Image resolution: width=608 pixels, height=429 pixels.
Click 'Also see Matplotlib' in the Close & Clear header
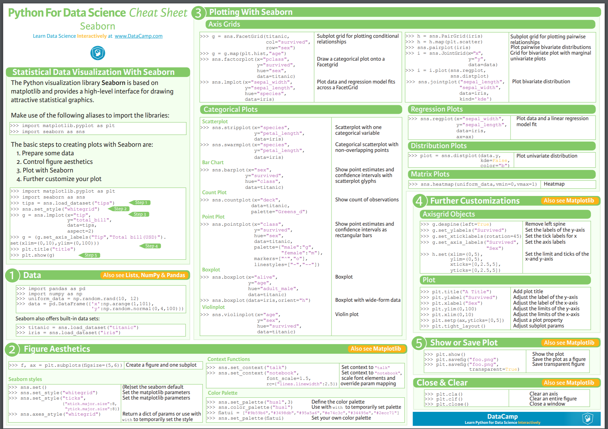(x=569, y=382)
